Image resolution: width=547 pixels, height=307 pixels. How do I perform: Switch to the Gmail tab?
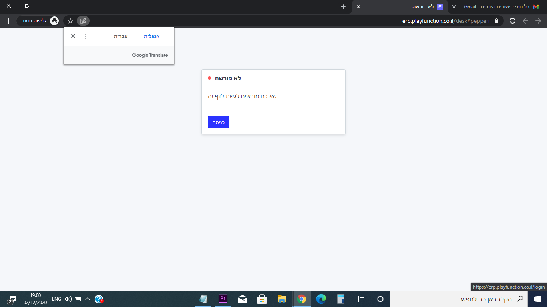(x=497, y=7)
